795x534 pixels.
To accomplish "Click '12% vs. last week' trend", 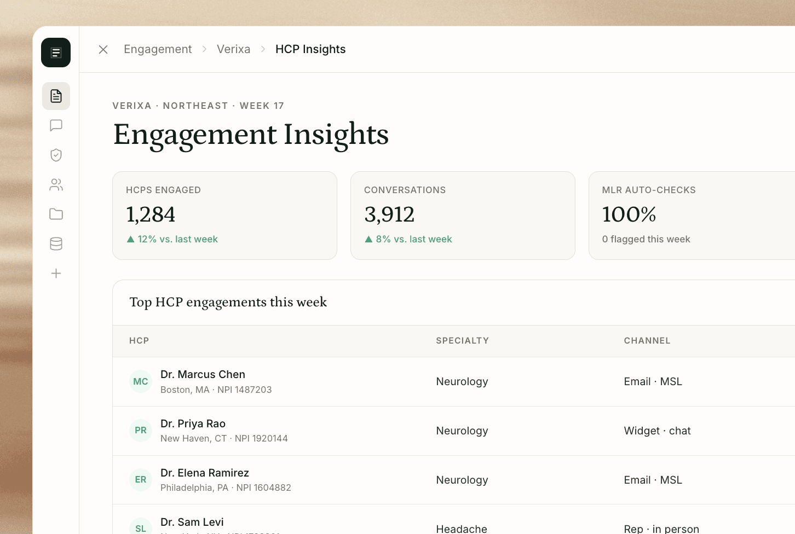I will (172, 239).
